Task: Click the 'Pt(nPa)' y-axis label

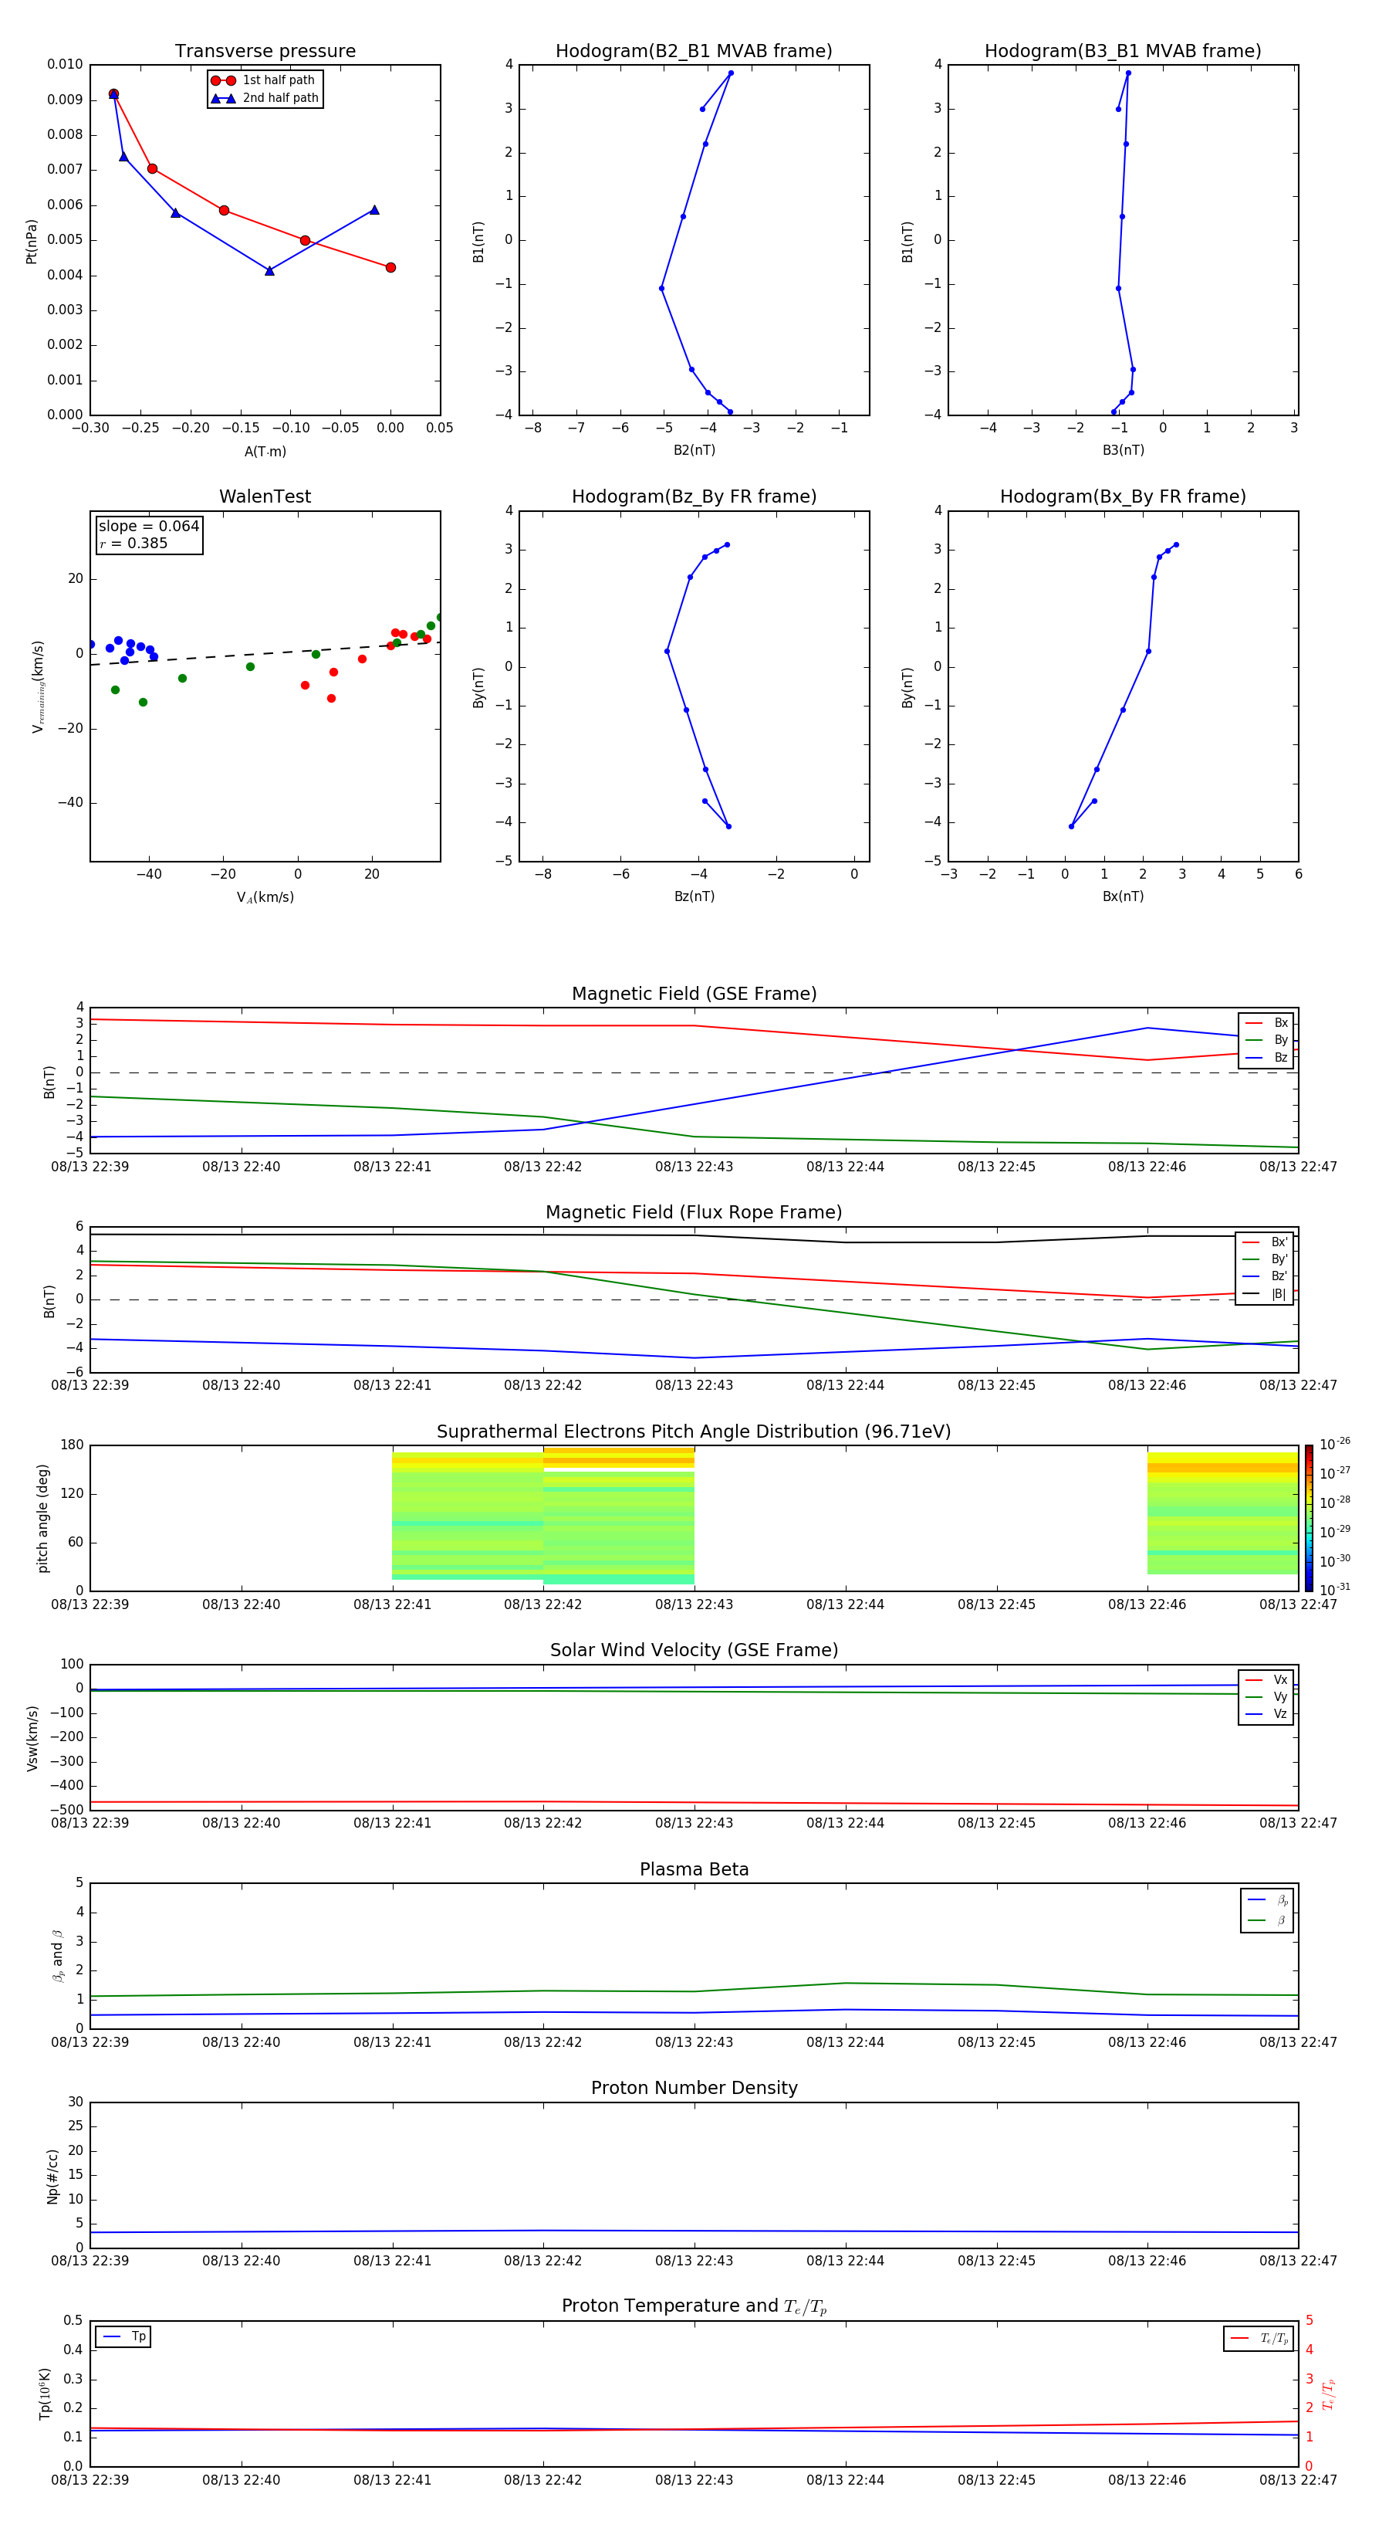Action: [x=32, y=240]
